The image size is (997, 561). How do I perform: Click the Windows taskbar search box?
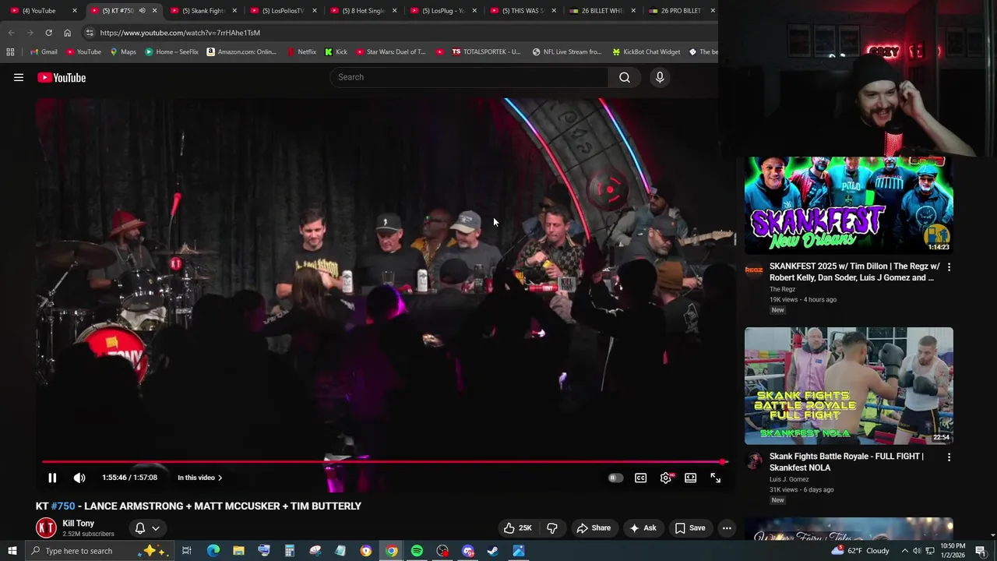point(98,551)
